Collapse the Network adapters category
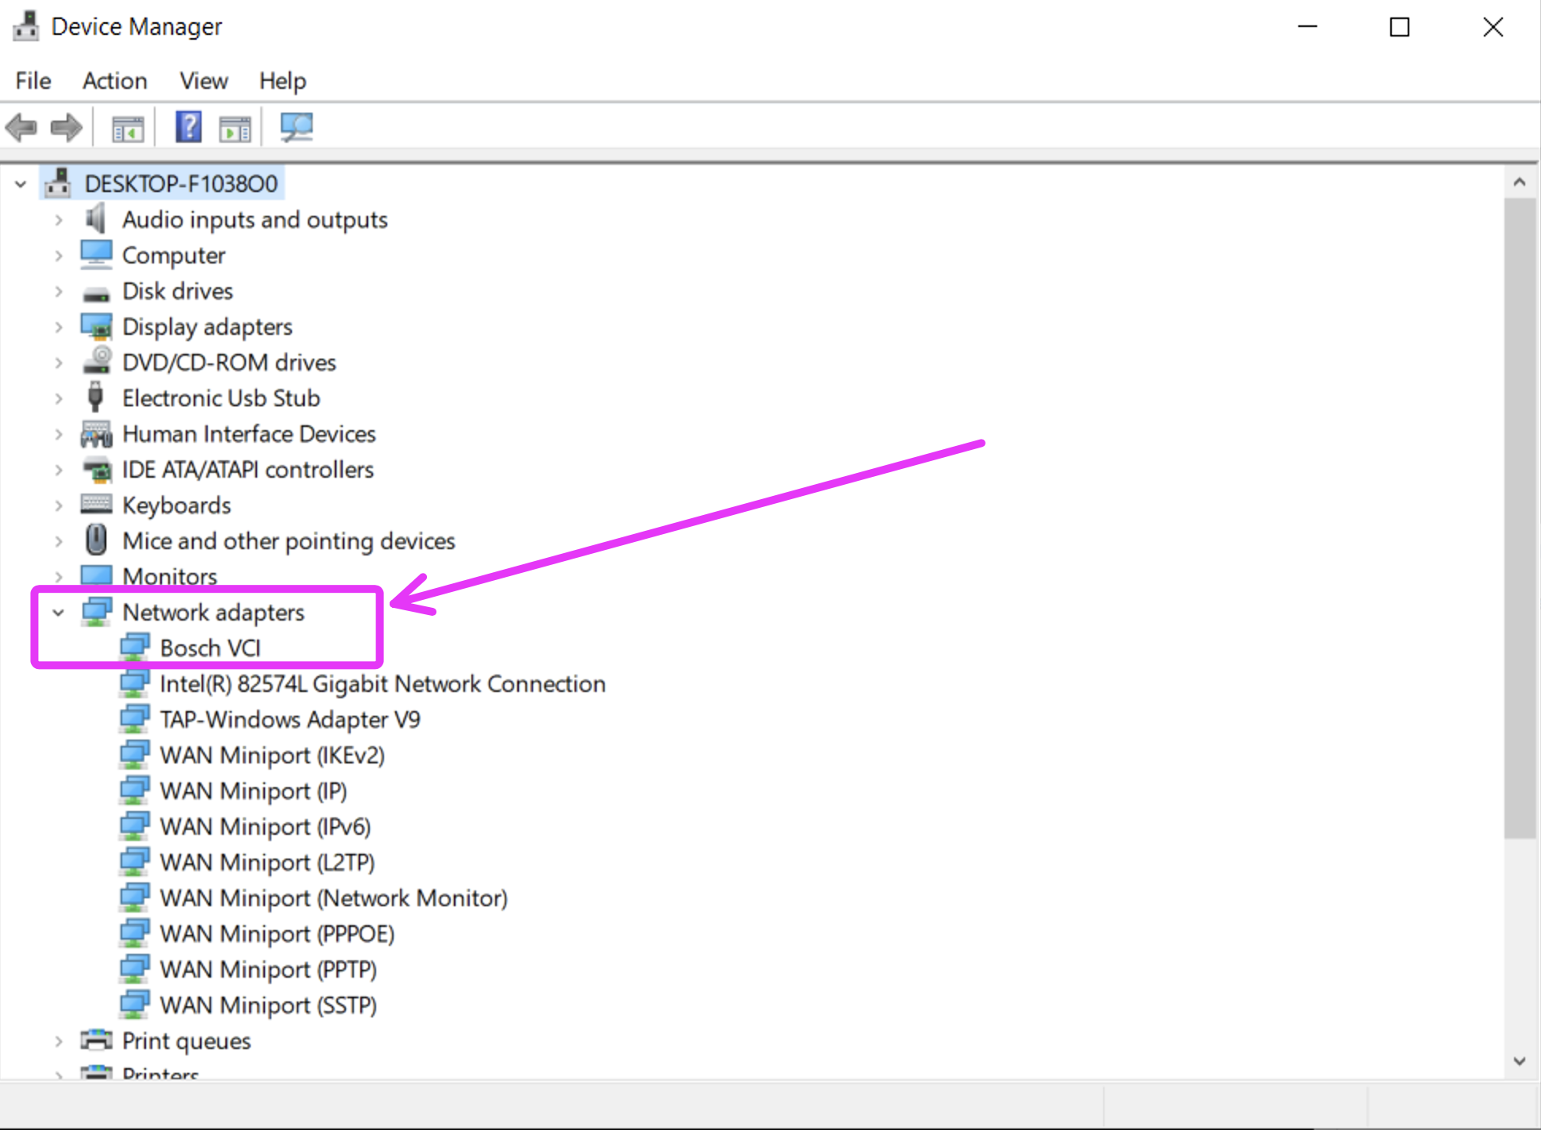The height and width of the screenshot is (1130, 1541). (59, 613)
